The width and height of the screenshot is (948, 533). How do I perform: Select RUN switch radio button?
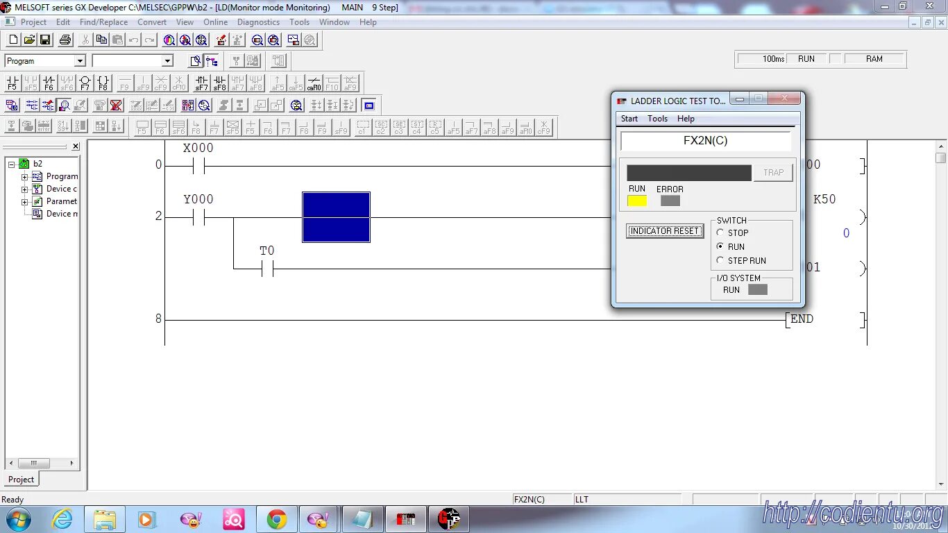[x=720, y=246]
